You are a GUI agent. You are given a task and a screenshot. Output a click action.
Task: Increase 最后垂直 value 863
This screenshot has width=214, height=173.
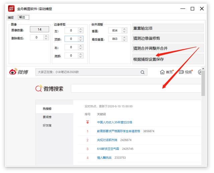pyautogui.click(x=124, y=37)
